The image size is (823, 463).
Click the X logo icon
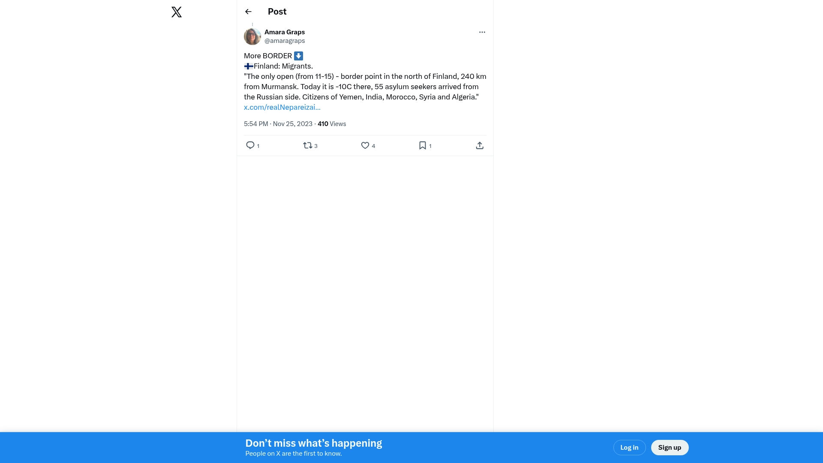177,12
